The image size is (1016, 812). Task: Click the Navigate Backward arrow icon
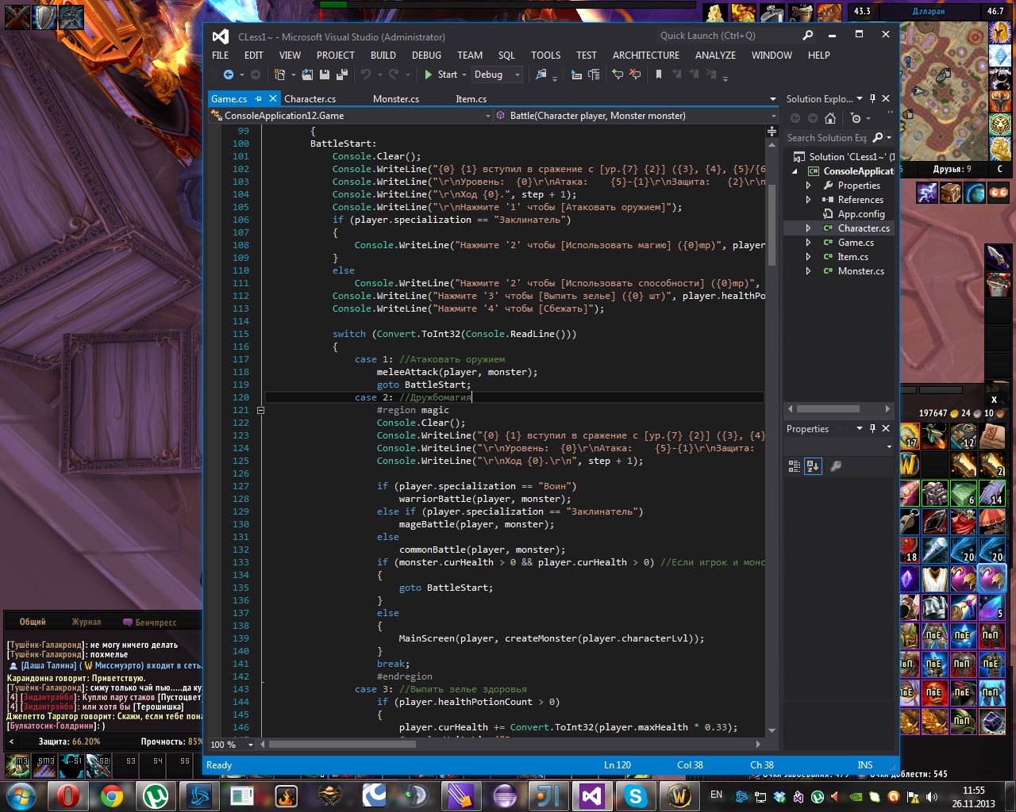click(229, 75)
